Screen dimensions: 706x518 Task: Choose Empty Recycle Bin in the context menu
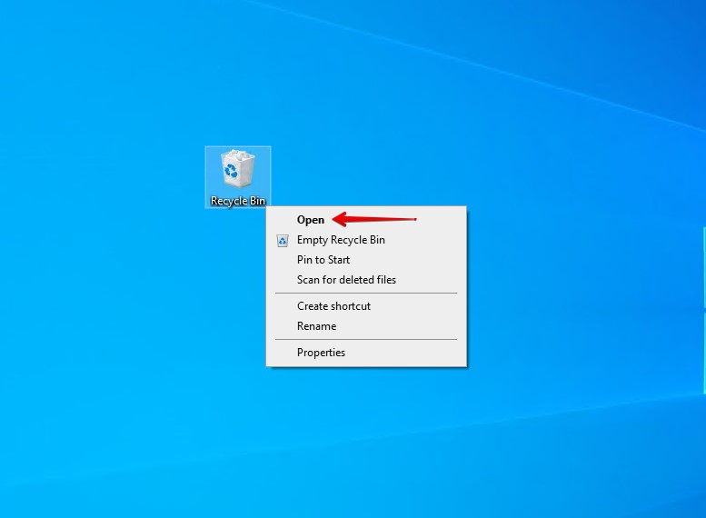366,240
